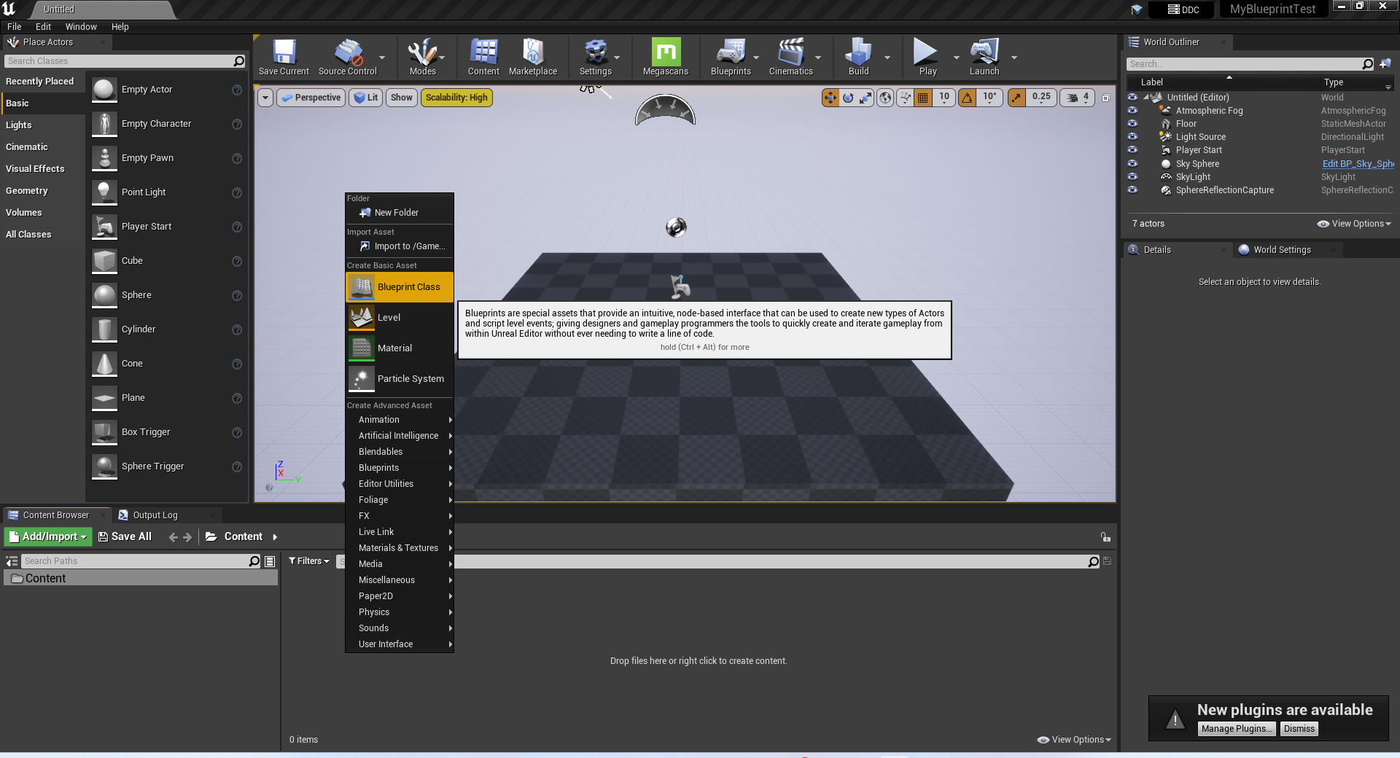Open World Outliner View Options dropdown
The height and width of the screenshot is (758, 1400).
point(1354,224)
